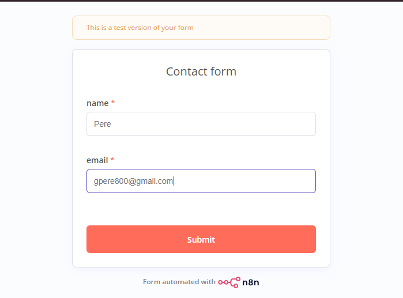This screenshot has width=403, height=298.
Task: Click the "Form automated with" footer text
Action: click(x=179, y=282)
